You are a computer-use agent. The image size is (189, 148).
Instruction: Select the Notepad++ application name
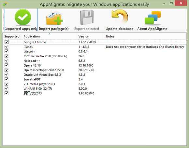tap(32, 61)
